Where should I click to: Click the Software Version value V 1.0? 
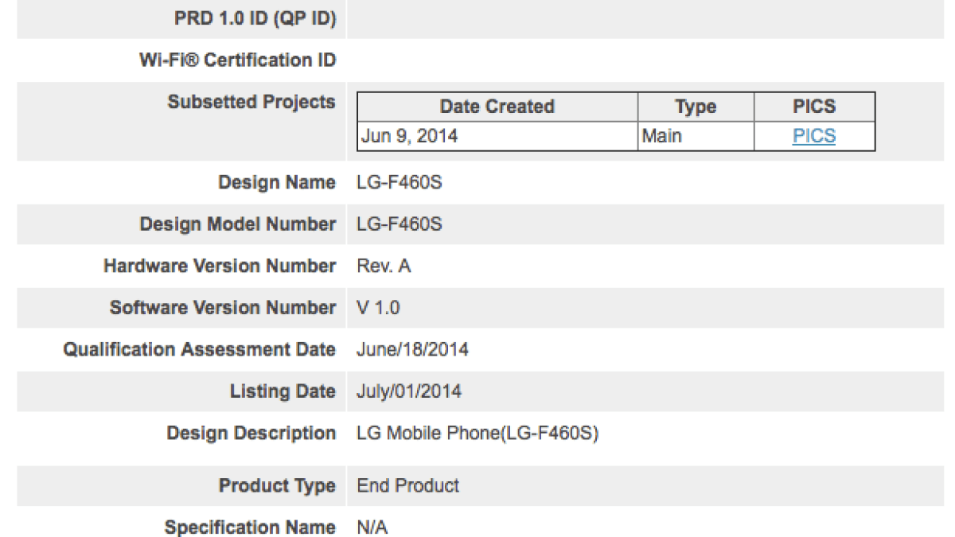pyautogui.click(x=379, y=308)
